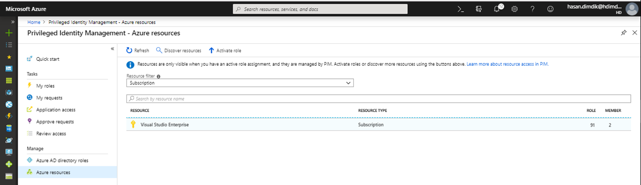Open Load balancers green diamond icon
641x185 pixels.
[9, 164]
